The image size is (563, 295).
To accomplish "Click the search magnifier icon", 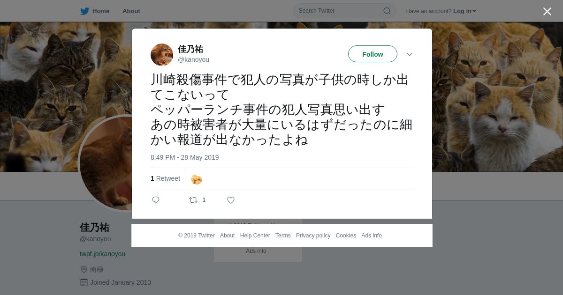I will [x=387, y=11].
